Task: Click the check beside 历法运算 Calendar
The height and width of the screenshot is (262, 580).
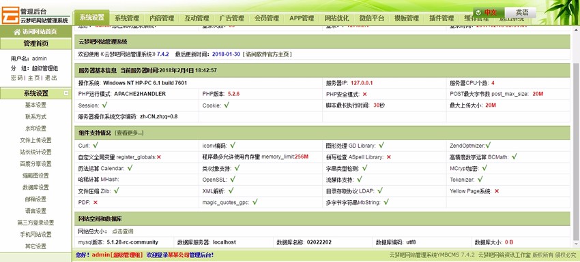Action: pos(130,168)
